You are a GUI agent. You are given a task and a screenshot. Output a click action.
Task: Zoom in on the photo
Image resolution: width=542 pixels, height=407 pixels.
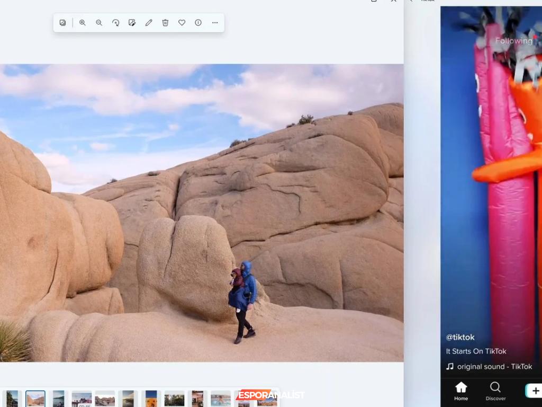tap(82, 23)
